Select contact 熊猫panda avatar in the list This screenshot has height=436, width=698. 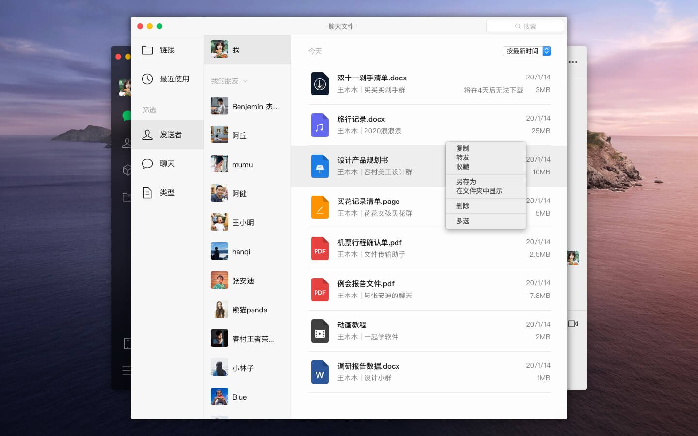[x=220, y=309]
